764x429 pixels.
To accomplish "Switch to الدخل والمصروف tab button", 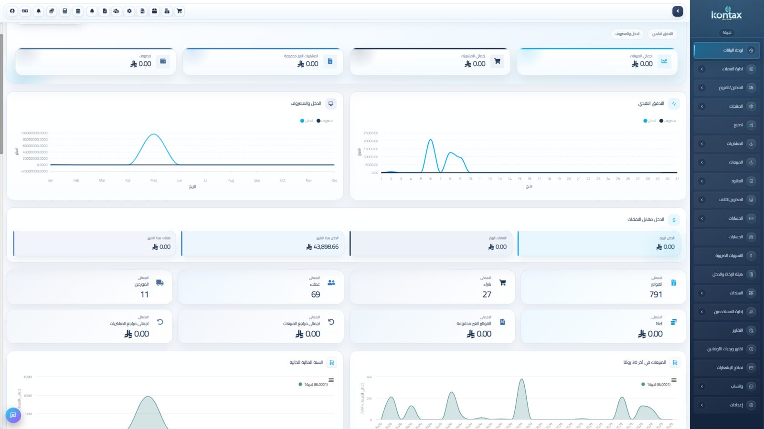I will pyautogui.click(x=627, y=34).
